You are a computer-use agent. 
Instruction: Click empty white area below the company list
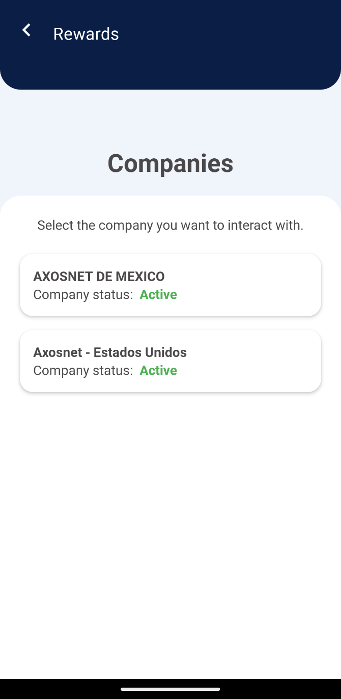[170, 523]
